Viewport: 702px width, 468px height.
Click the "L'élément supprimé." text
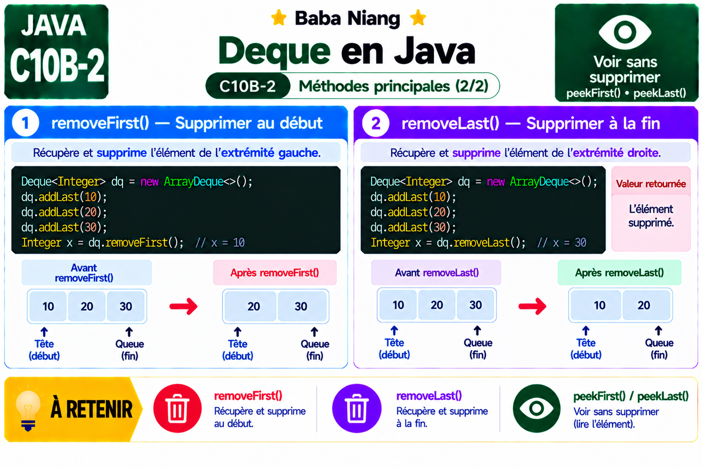pos(651,216)
